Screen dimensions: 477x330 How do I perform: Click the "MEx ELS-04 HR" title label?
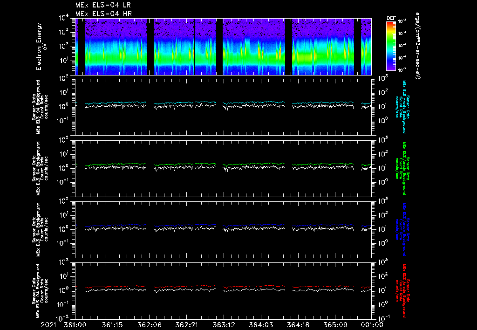coord(103,14)
